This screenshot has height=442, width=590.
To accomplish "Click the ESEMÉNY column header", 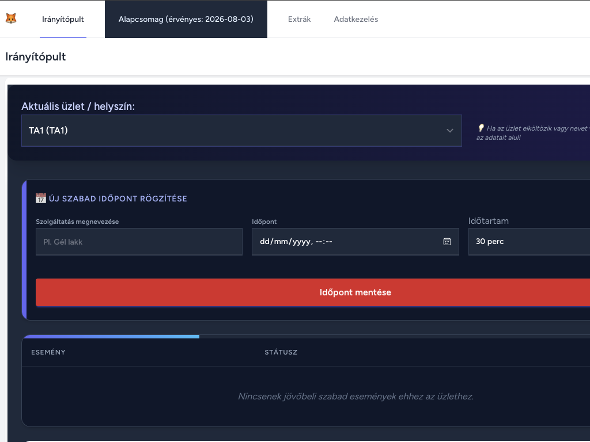I will click(x=48, y=352).
